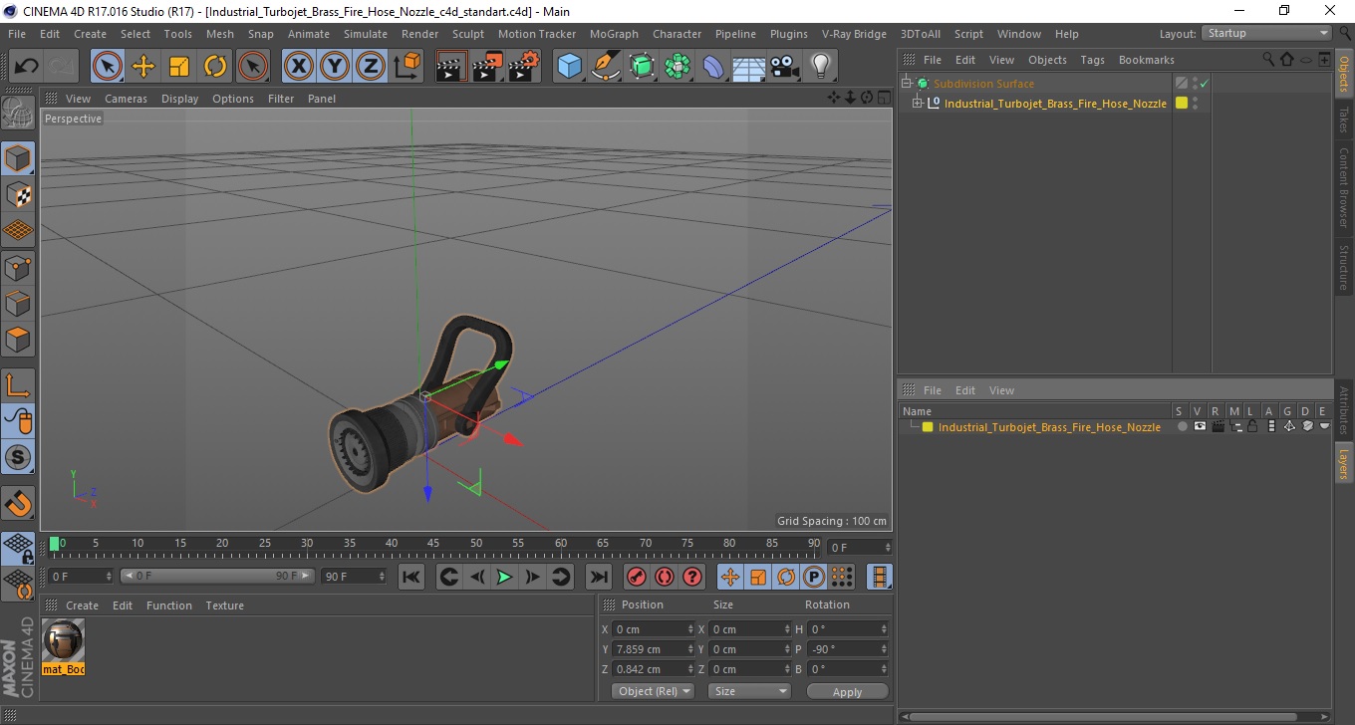Click the yellow layer color swatch
The width and height of the screenshot is (1355, 725).
(927, 427)
